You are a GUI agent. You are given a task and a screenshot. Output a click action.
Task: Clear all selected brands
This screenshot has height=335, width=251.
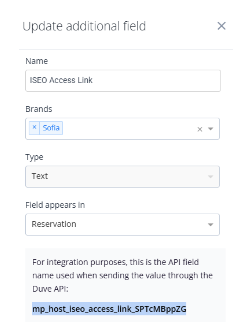click(x=200, y=129)
